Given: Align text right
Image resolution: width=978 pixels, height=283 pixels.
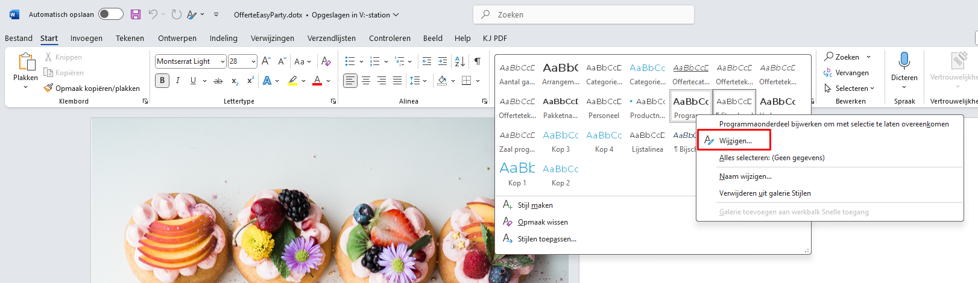Looking at the screenshot, I should point(382,80).
